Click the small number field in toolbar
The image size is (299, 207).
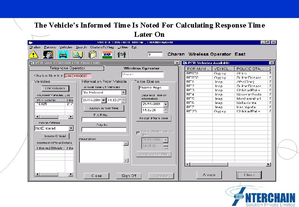coord(155,54)
